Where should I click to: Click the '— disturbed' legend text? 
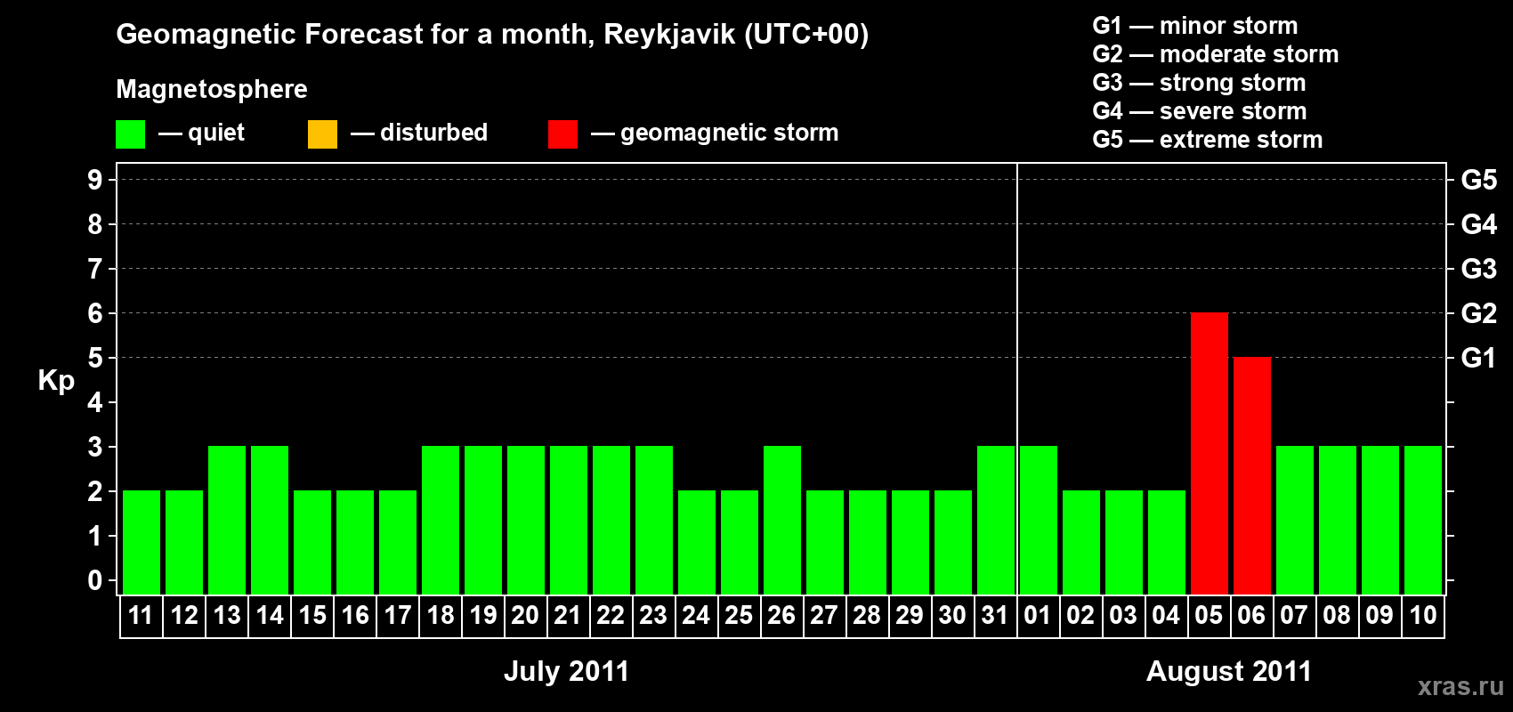(x=419, y=133)
